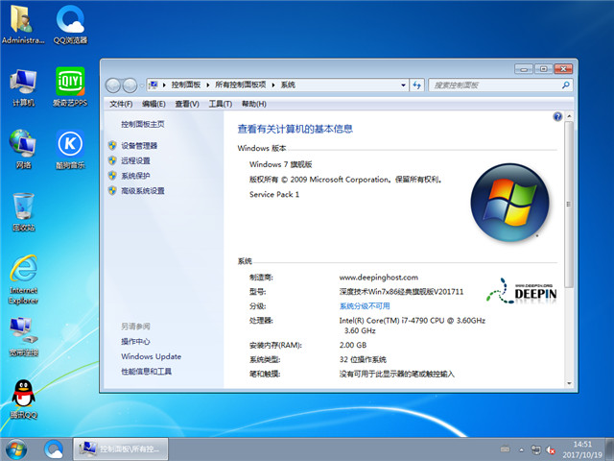614x461 pixels.
Task: Click the network tray icon
Action: point(535,449)
